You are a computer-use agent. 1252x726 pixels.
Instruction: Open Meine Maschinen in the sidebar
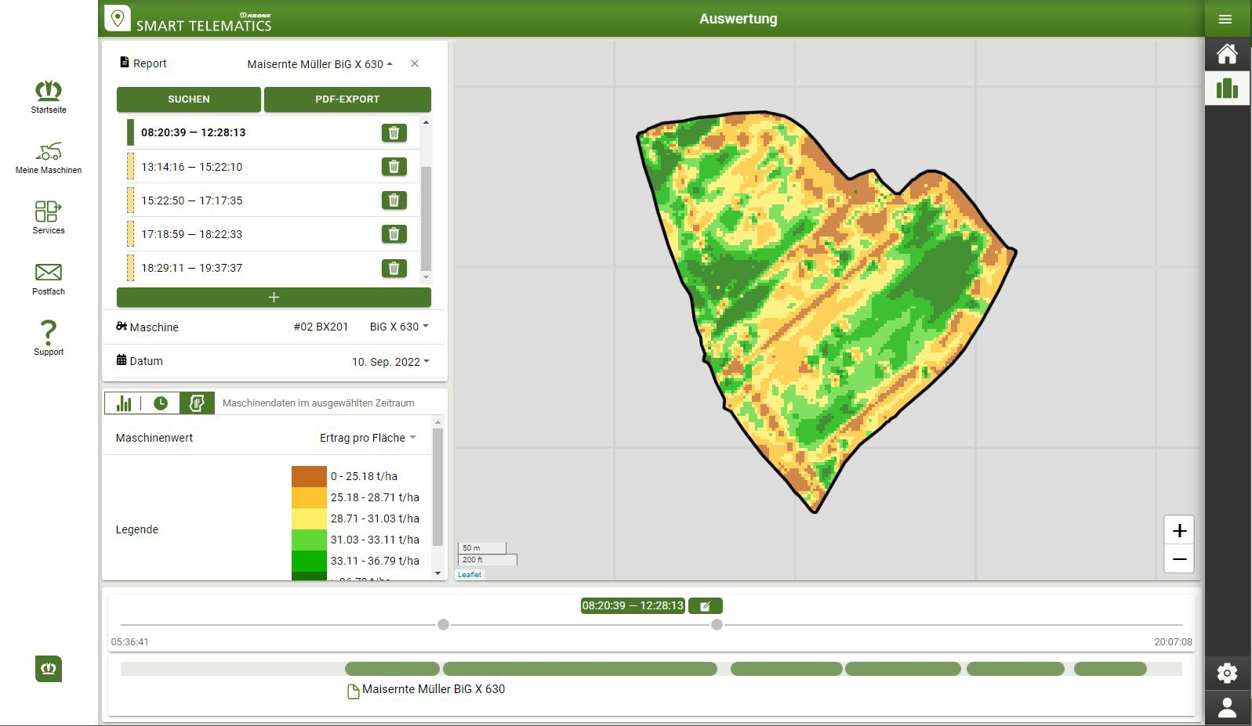(x=49, y=157)
